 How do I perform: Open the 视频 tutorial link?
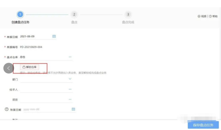(x=202, y=16)
